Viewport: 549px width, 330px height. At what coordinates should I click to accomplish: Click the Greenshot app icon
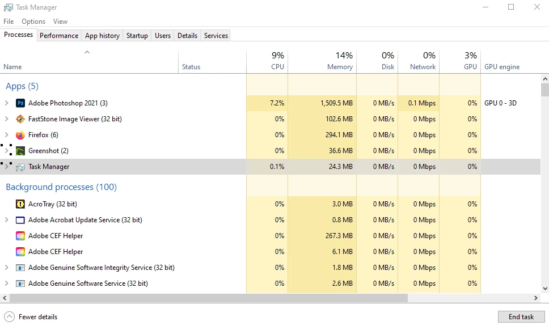tap(20, 151)
